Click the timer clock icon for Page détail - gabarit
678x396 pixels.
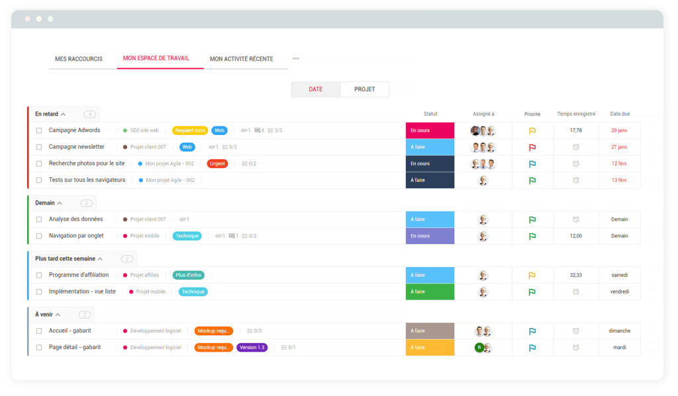pos(575,348)
